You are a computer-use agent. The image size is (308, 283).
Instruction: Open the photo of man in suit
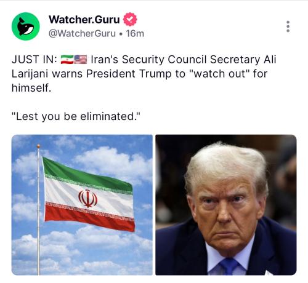pyautogui.click(x=226, y=205)
